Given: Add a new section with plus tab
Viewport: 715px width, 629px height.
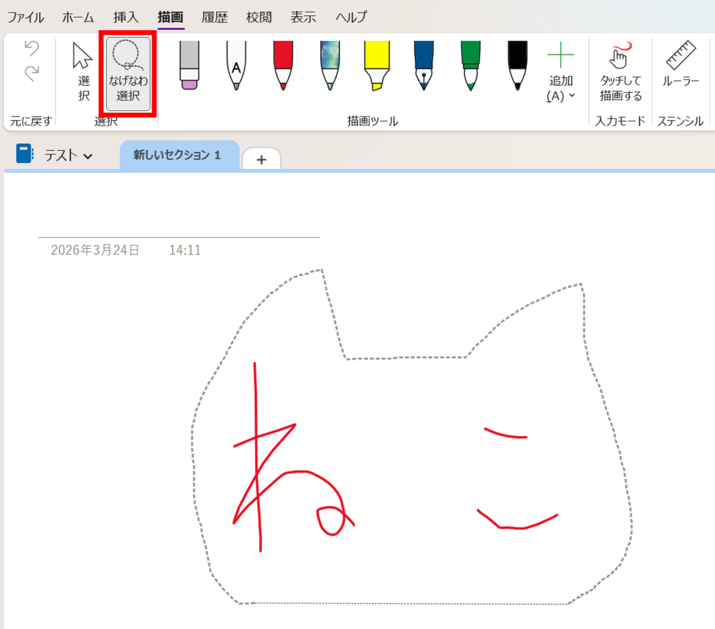Looking at the screenshot, I should (x=261, y=160).
